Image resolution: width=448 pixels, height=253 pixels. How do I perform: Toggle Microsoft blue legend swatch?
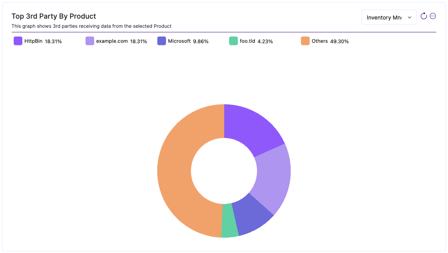[x=162, y=41]
